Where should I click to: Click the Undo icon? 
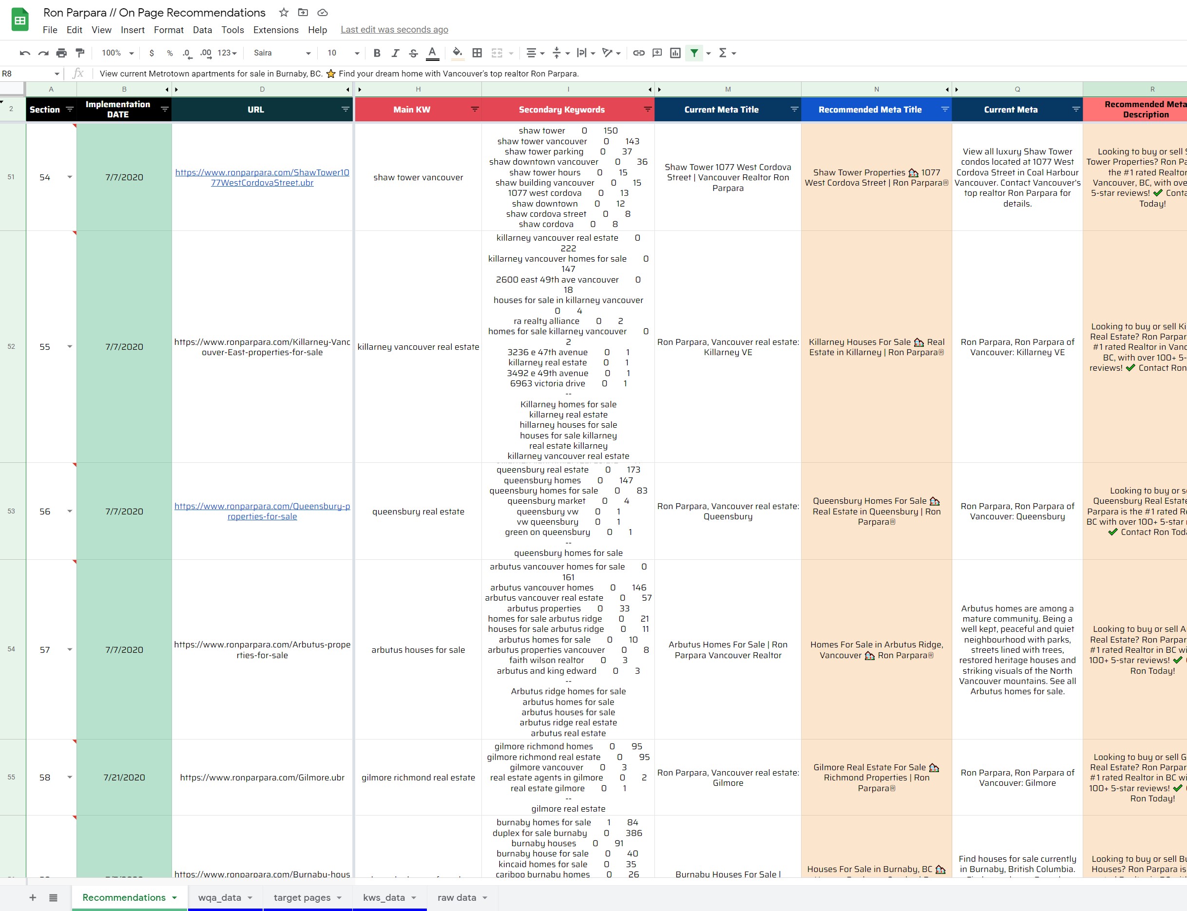[x=25, y=53]
